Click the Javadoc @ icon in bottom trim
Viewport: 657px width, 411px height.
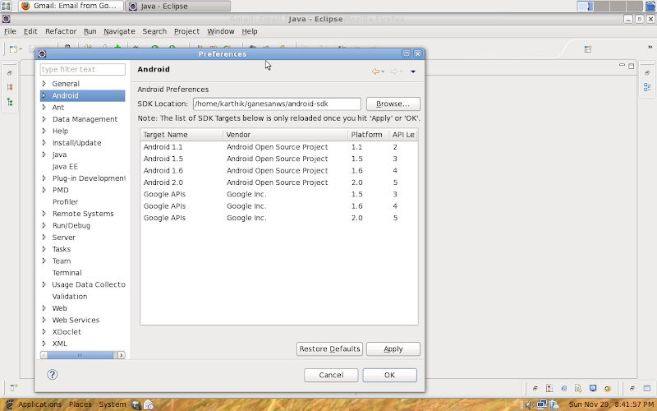(564, 388)
